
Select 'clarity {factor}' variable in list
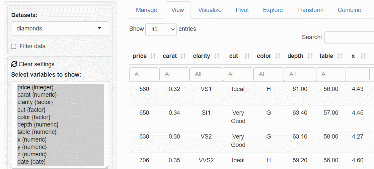coord(35,102)
